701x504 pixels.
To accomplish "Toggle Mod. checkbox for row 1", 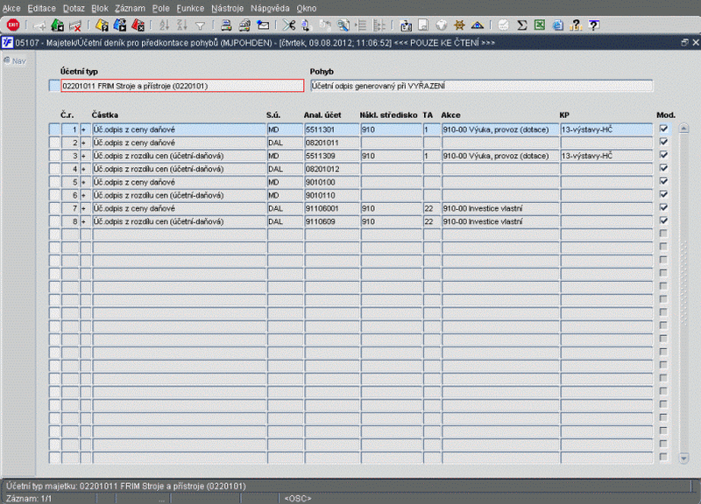I will point(663,129).
